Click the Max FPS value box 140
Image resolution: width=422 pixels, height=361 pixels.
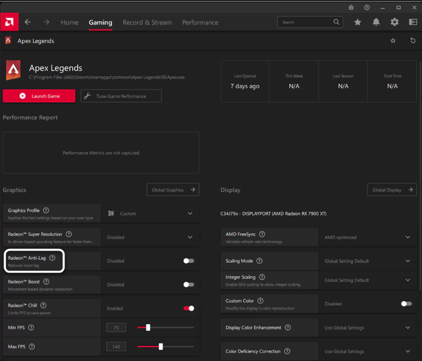click(116, 347)
